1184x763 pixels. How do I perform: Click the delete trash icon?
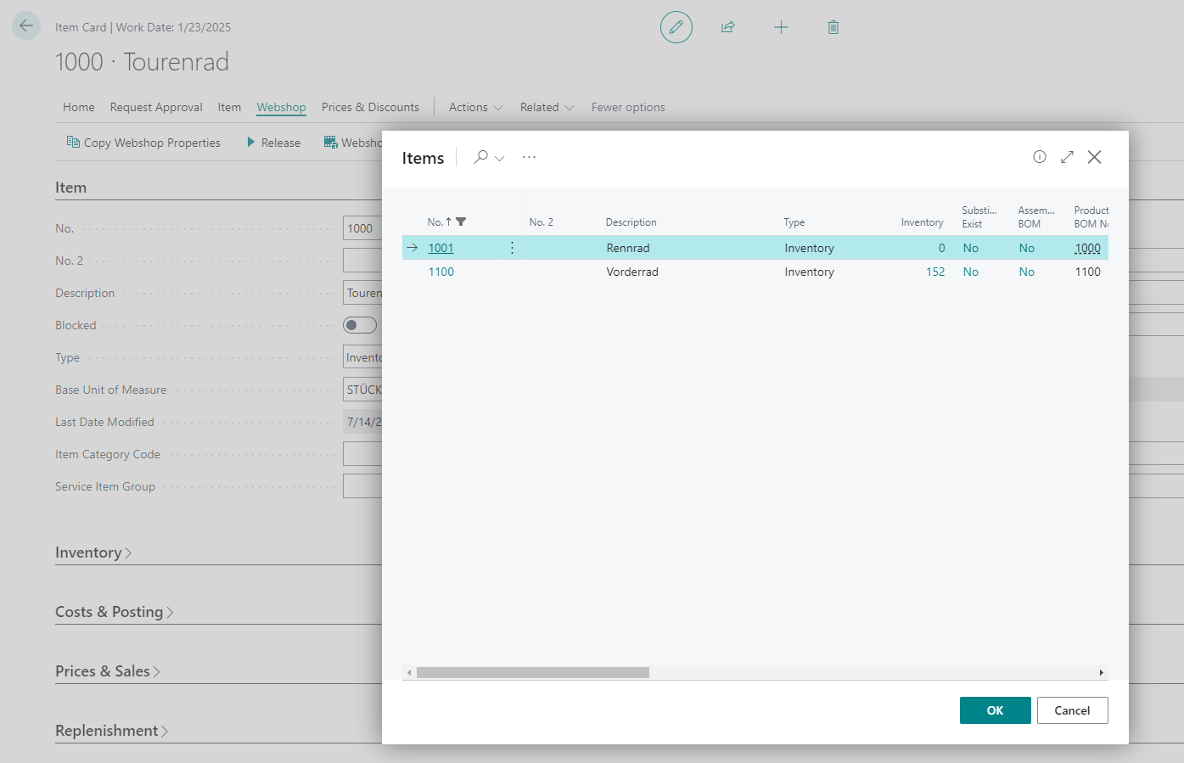833,27
